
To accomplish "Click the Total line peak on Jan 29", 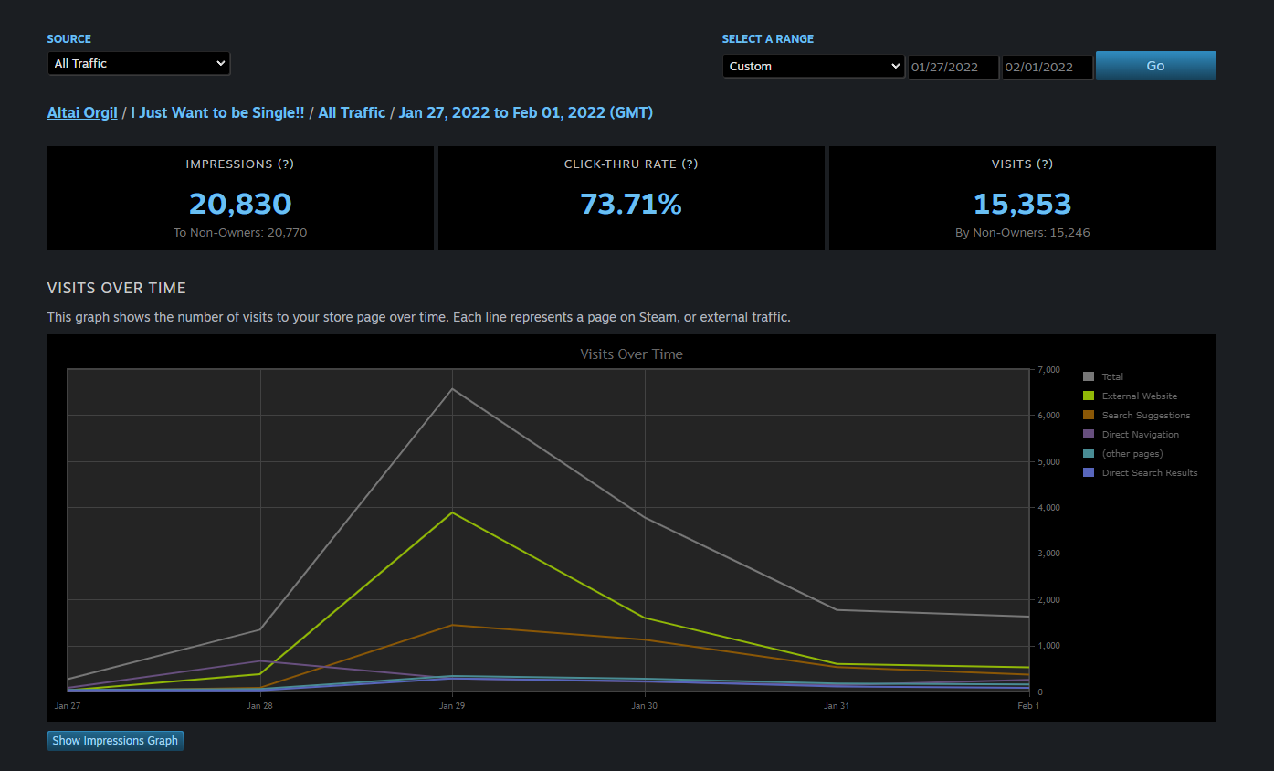I will click(452, 389).
